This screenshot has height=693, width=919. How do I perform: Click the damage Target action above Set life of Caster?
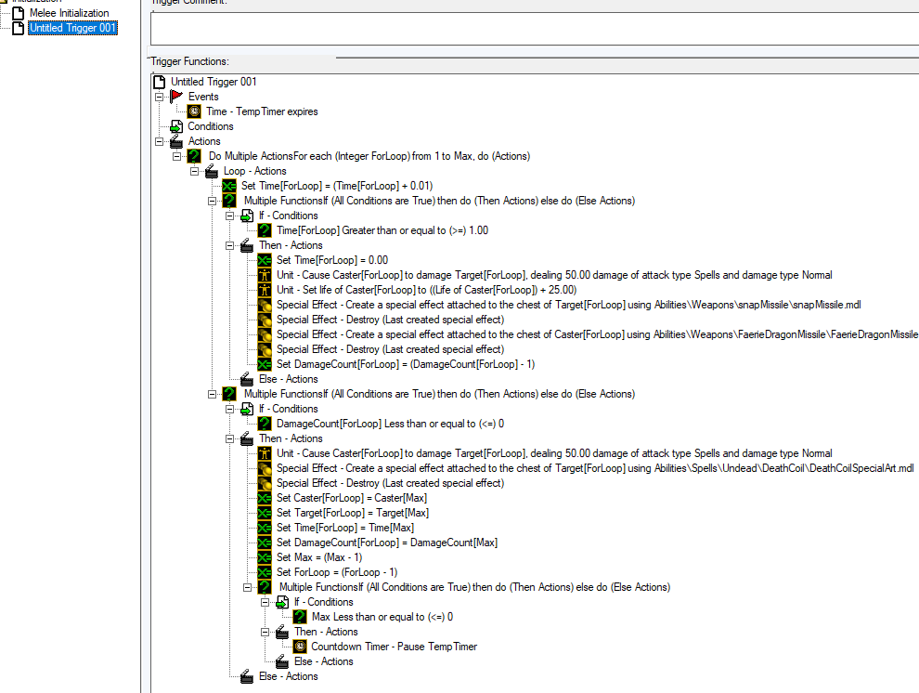tap(554, 275)
